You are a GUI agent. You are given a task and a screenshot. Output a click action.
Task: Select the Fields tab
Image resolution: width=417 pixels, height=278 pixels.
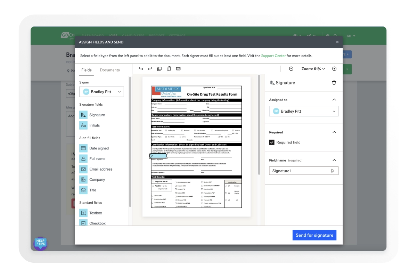[87, 70]
